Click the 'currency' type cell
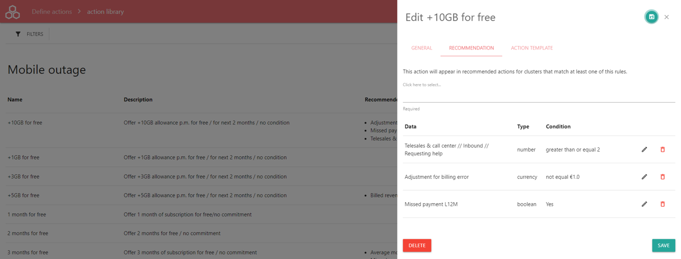 pos(527,177)
